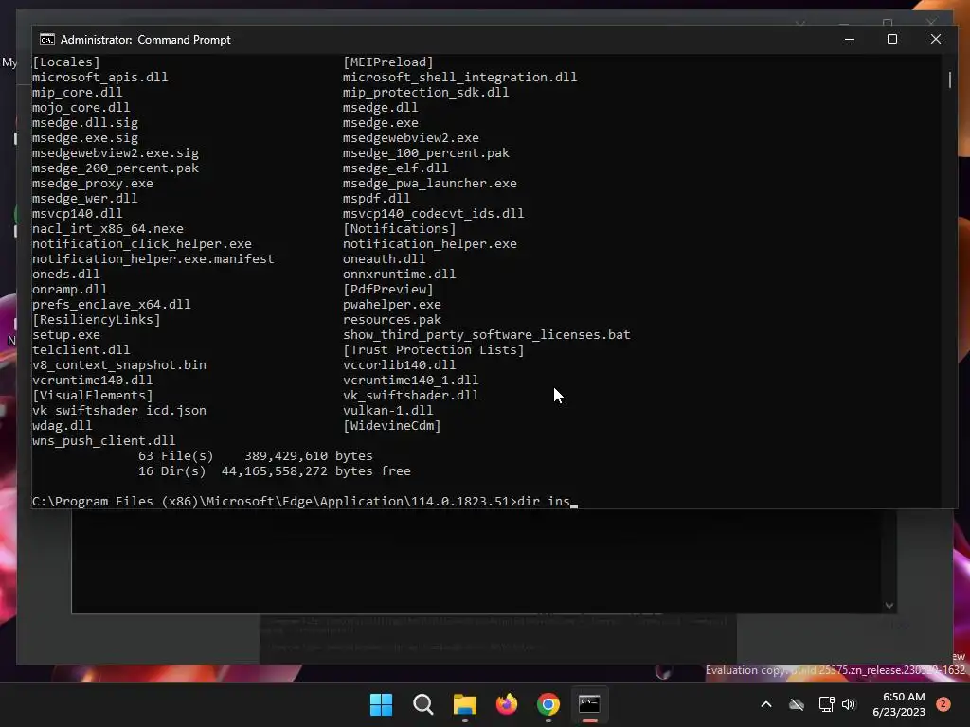The width and height of the screenshot is (970, 727).
Task: Click mojo_core.dll entry
Action: click(81, 108)
